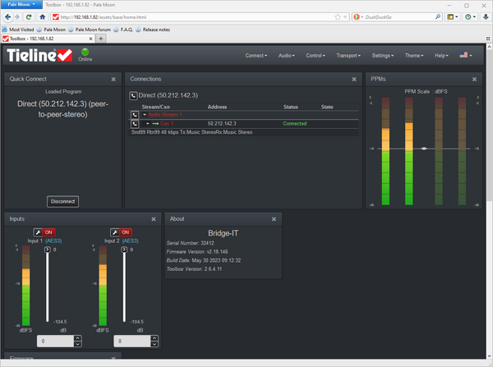Click phone icon beside Cxn 1
This screenshot has height=367, width=493.
(135, 123)
